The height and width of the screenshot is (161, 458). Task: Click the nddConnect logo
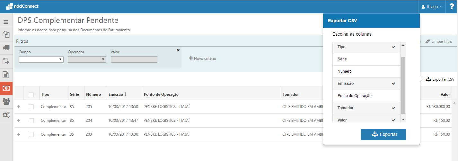pyautogui.click(x=22, y=6)
